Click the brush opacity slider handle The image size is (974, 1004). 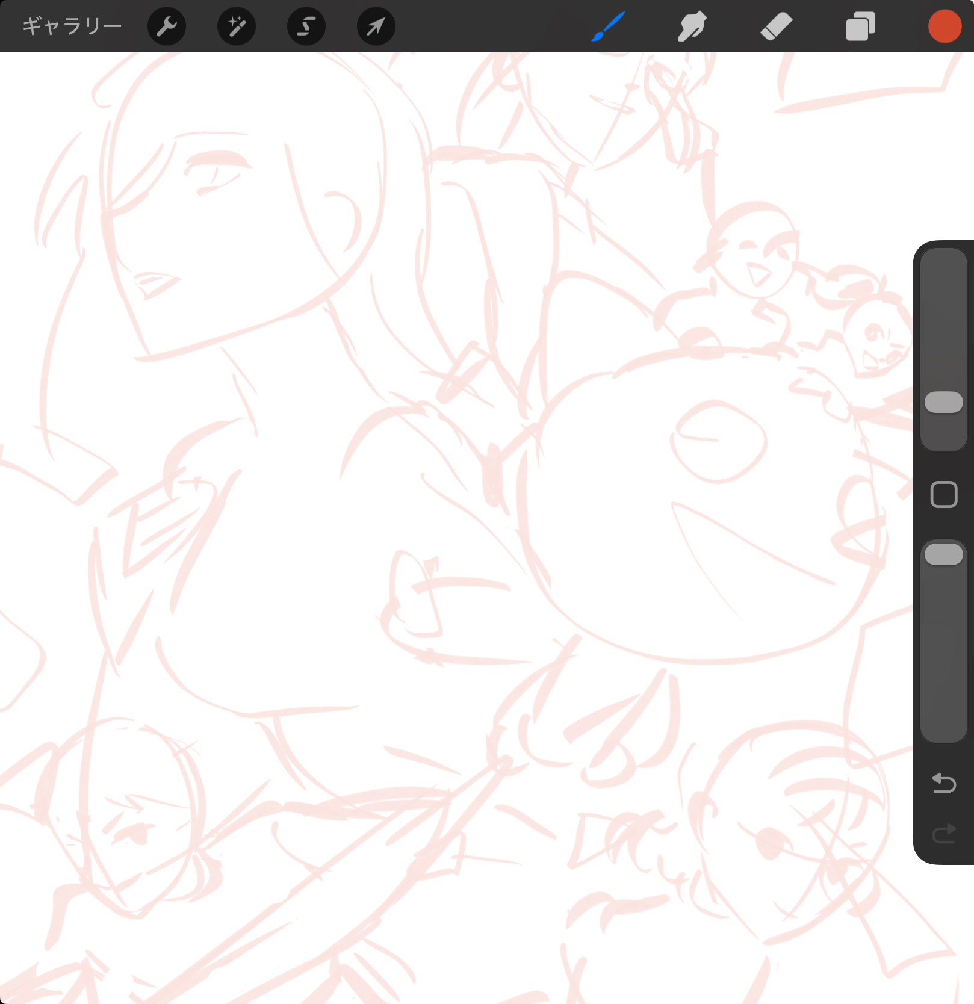tap(943, 554)
